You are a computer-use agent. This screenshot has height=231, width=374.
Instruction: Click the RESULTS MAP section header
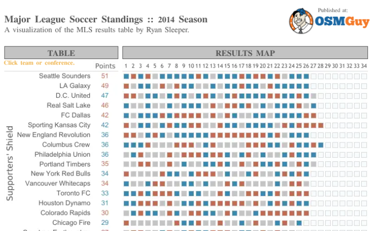click(x=245, y=53)
